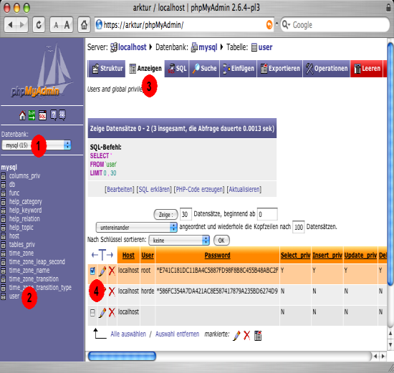Click the row count field showing 30
Image resolution: width=394 pixels, height=373 pixels.
pos(186,214)
